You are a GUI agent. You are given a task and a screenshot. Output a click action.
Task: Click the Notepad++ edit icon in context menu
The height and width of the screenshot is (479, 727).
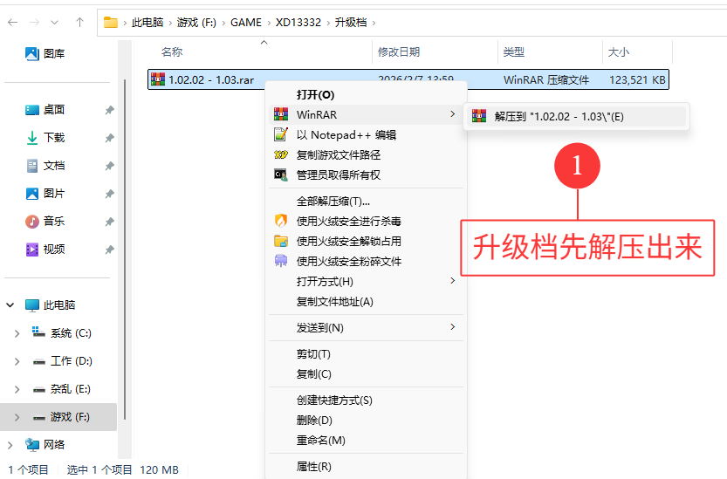coord(280,134)
